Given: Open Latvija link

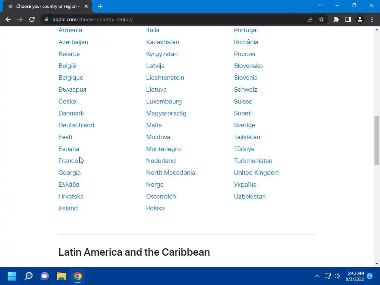Looking at the screenshot, I should click(x=155, y=66).
